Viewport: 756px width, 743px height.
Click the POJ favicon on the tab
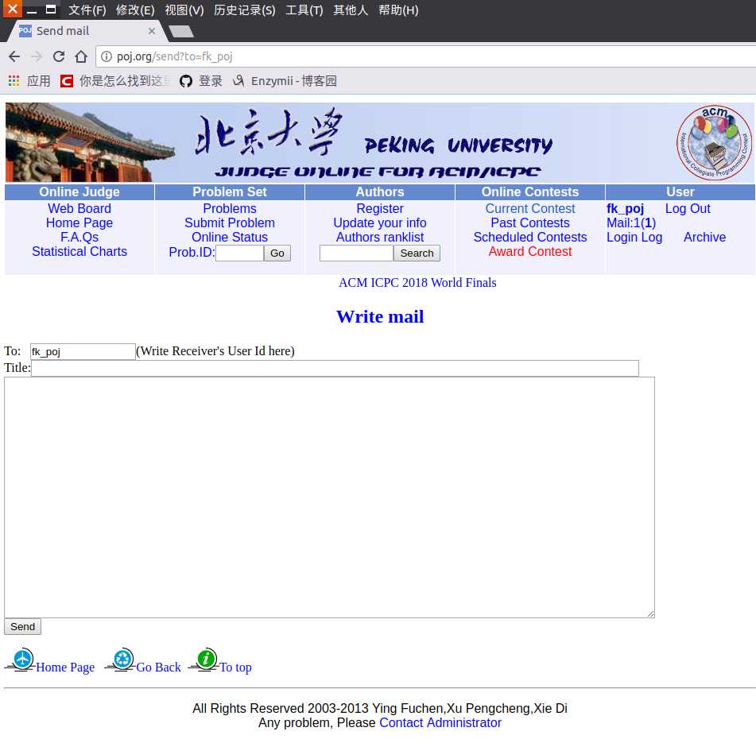click(25, 31)
